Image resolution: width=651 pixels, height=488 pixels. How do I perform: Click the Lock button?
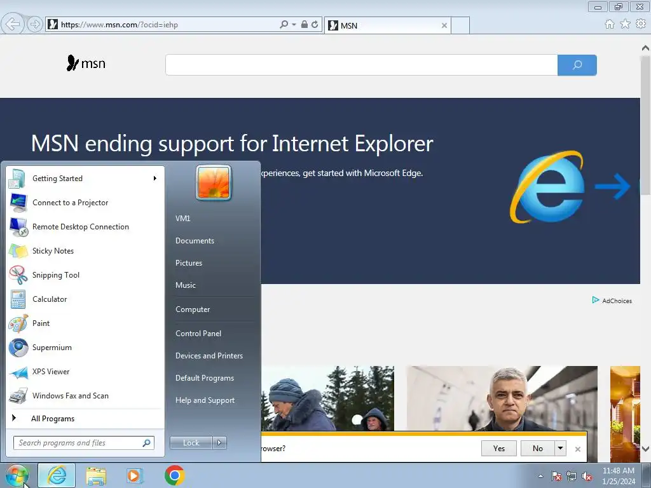click(191, 443)
